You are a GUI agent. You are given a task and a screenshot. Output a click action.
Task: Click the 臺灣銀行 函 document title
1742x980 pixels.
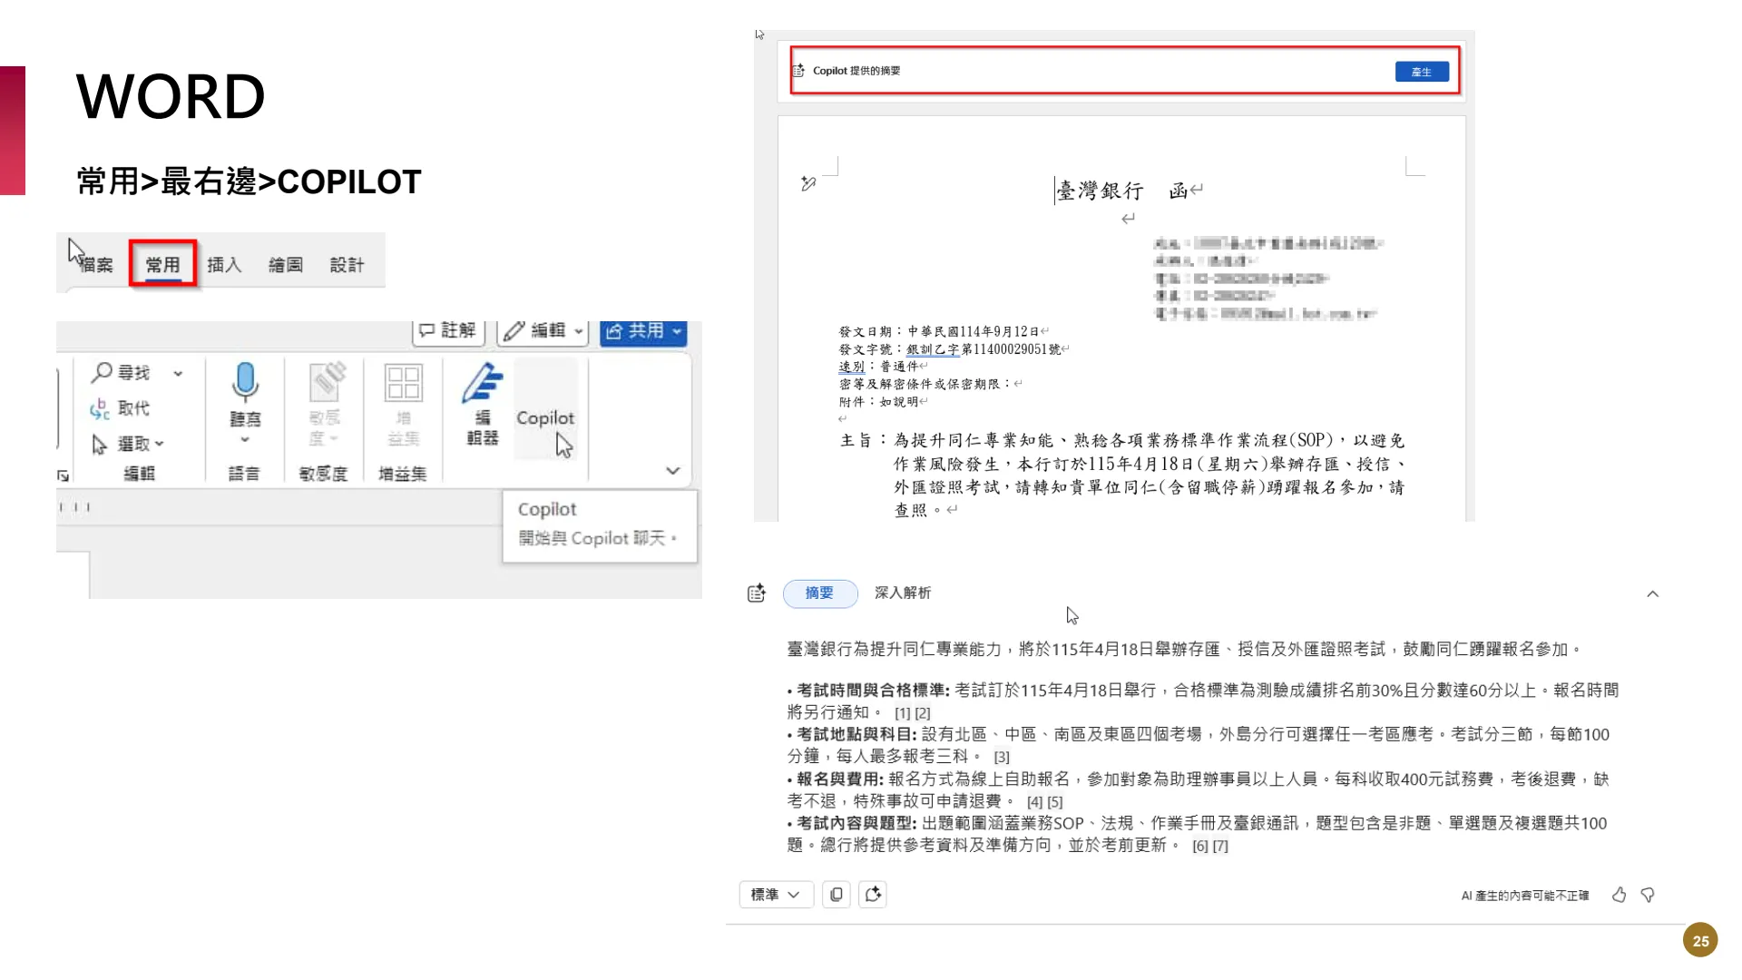click(1122, 191)
